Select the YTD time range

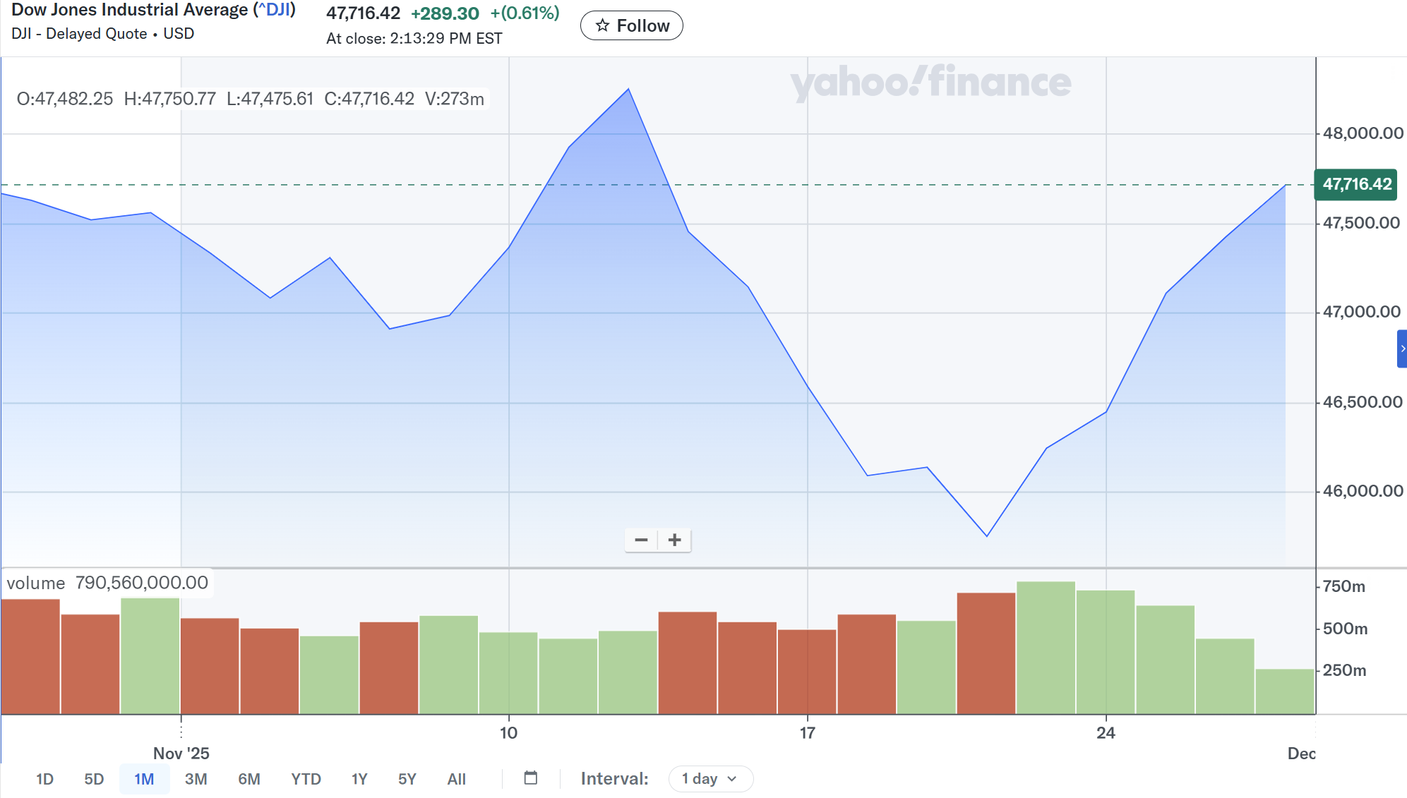point(306,779)
